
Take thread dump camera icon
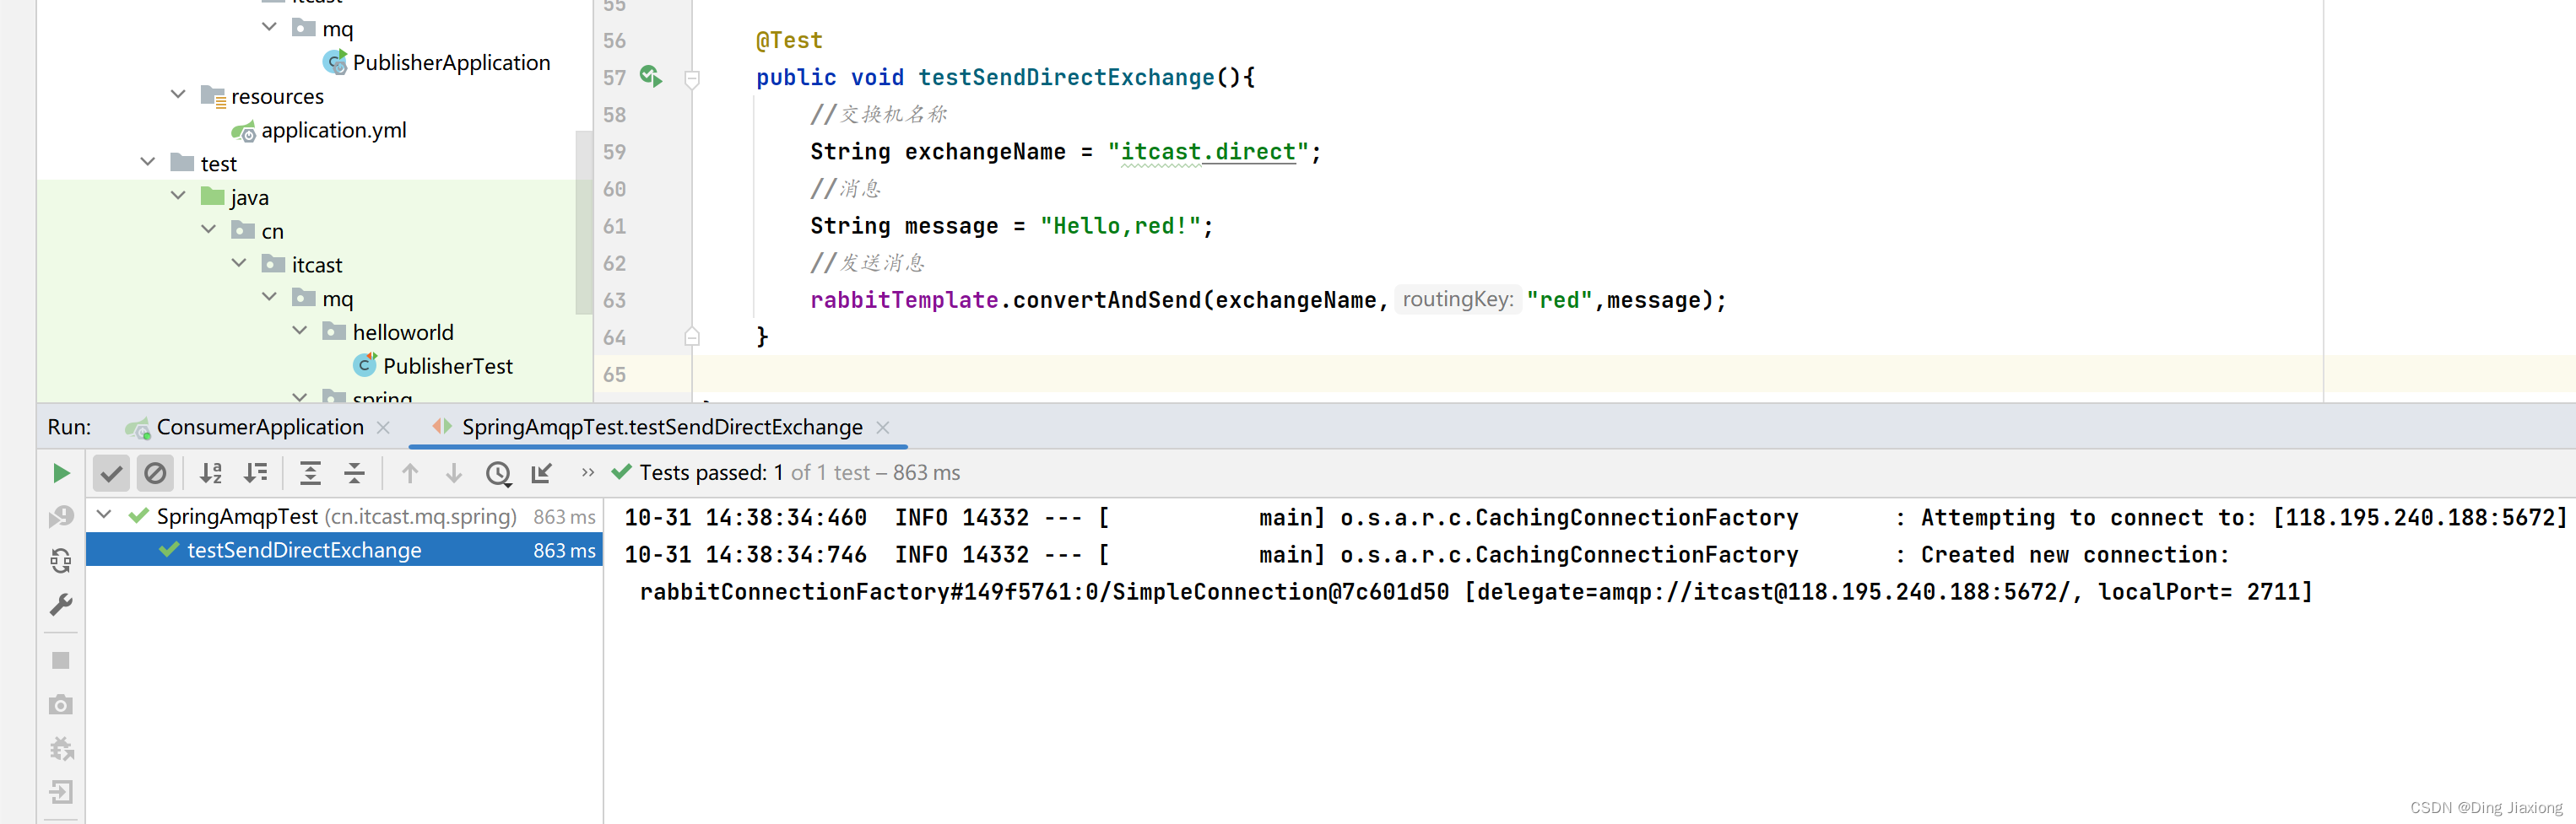(x=61, y=704)
